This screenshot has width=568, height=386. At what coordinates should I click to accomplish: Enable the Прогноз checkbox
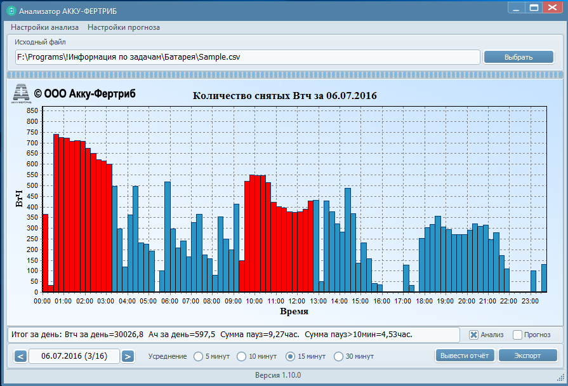click(517, 335)
